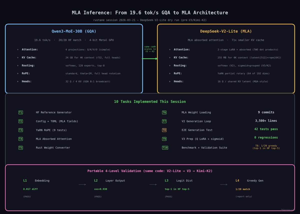Click '(report only)' under L4
The height and width of the screenshot is (214, 300).
pos(244,197)
